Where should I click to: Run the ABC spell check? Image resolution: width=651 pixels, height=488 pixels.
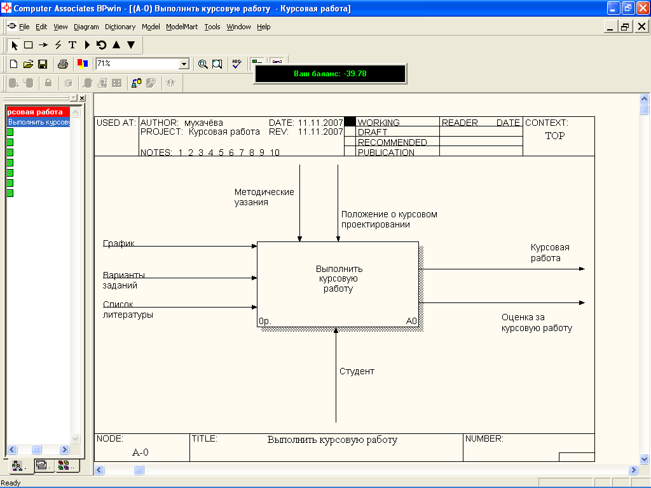(236, 64)
